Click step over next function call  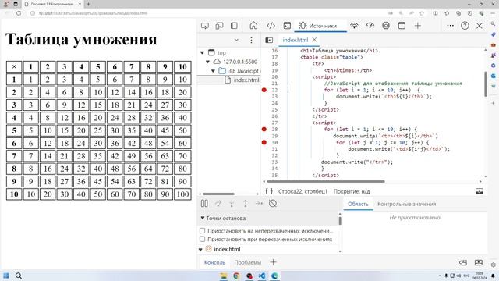(x=218, y=203)
